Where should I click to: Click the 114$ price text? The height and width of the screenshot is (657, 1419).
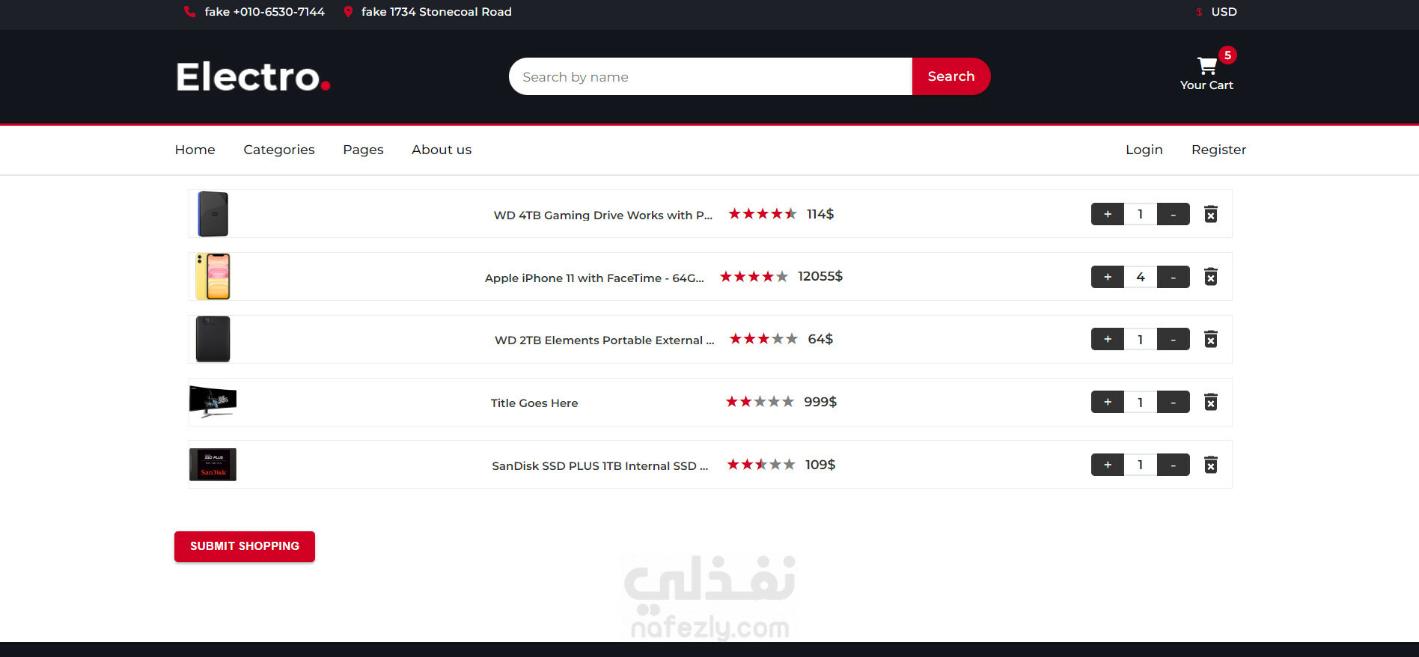tap(820, 214)
